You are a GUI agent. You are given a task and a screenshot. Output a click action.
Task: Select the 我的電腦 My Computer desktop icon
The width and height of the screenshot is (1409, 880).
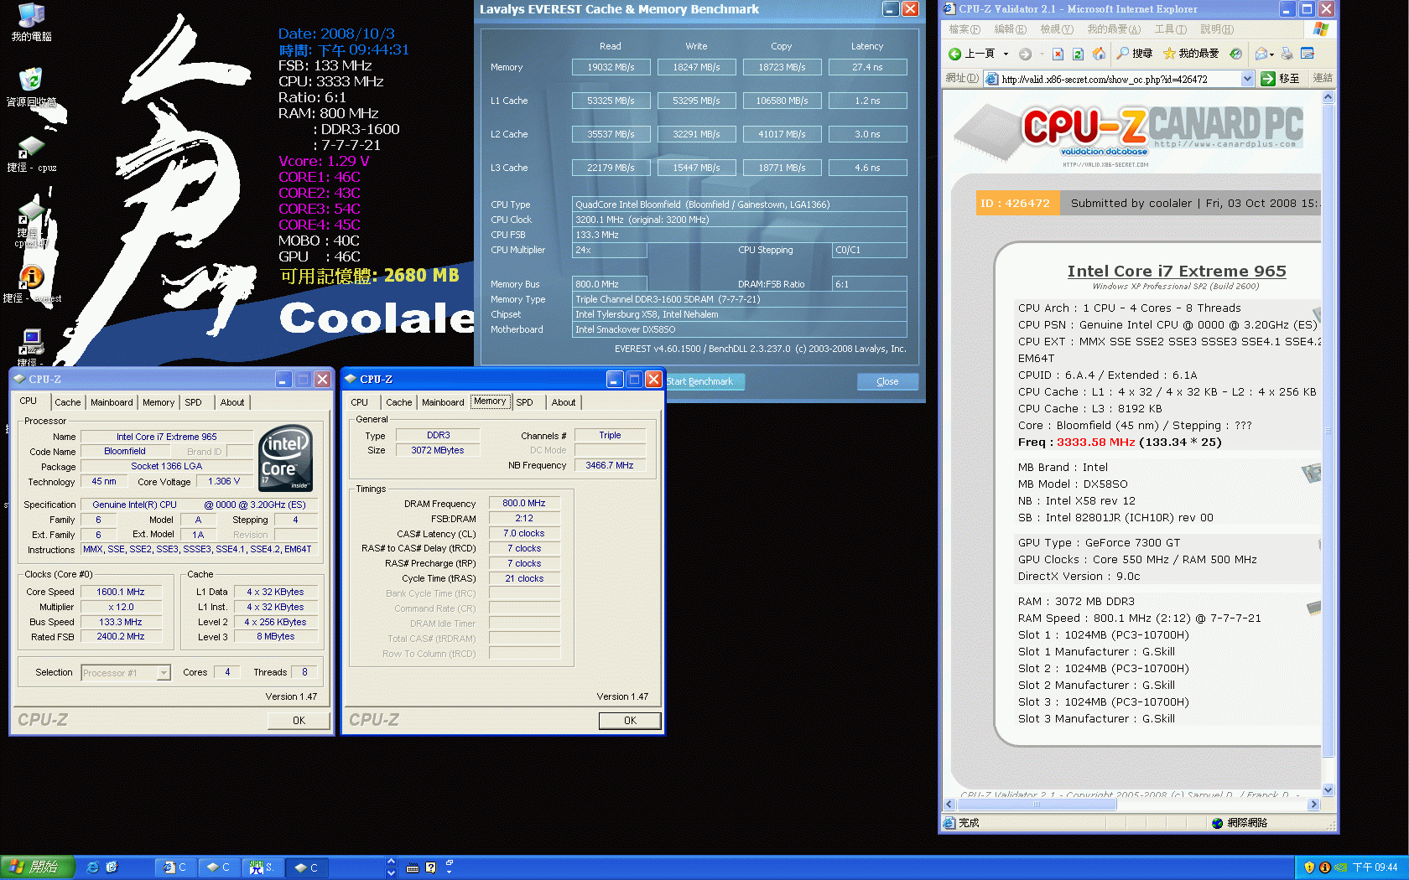tap(31, 17)
